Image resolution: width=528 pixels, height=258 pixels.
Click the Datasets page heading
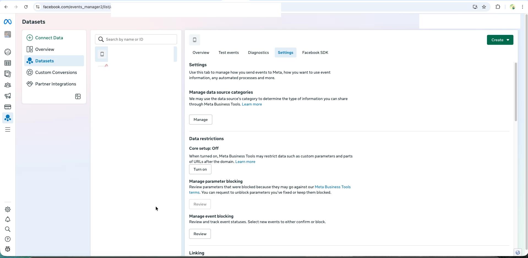[x=34, y=22]
